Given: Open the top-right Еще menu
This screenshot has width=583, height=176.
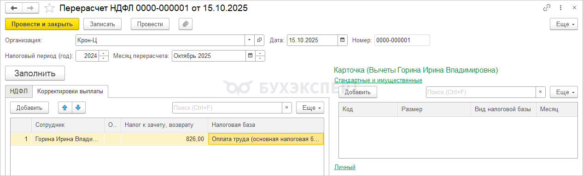Looking at the screenshot, I should pyautogui.click(x=564, y=24).
